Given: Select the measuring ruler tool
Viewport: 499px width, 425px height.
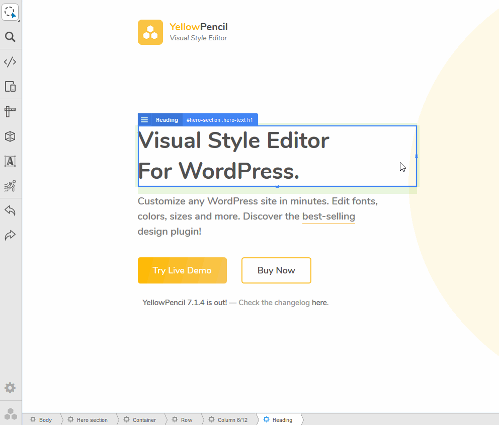Looking at the screenshot, I should pos(10,111).
